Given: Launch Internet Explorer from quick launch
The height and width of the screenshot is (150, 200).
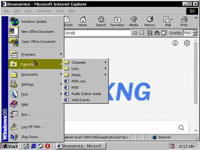Looking at the screenshot, I should tap(33, 146).
